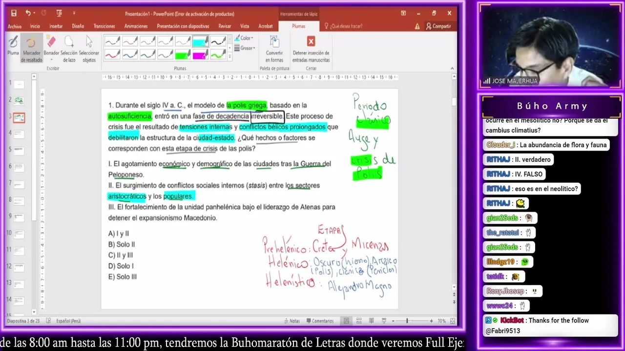Click the spell check icon in the status bar

coord(49,321)
